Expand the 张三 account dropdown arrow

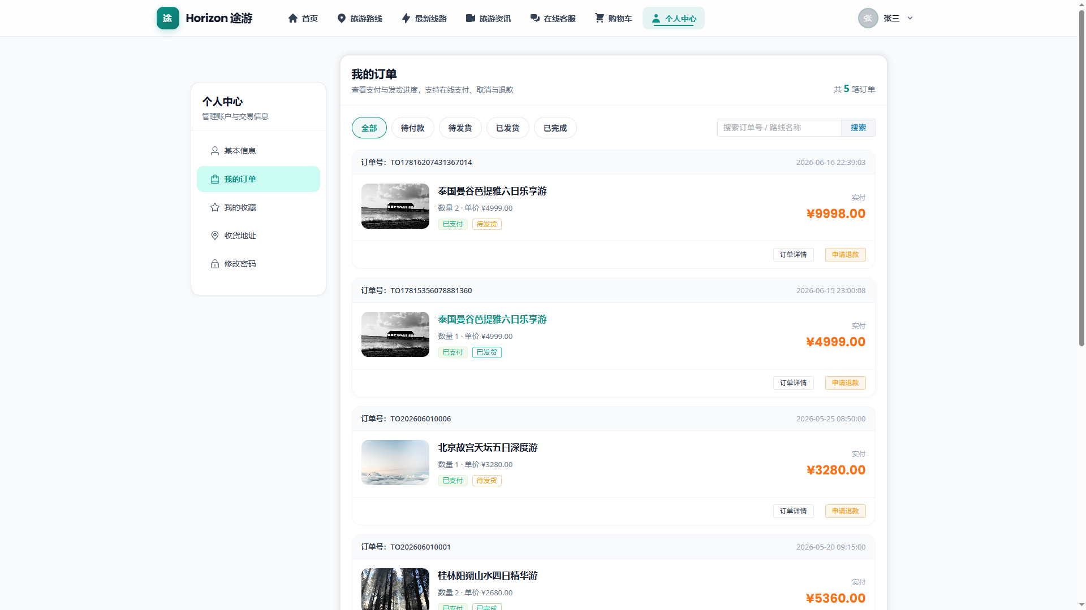pyautogui.click(x=910, y=18)
